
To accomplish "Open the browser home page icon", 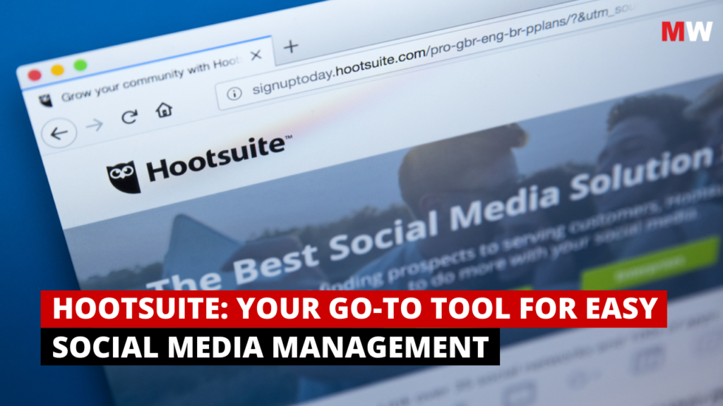I will click(x=164, y=111).
